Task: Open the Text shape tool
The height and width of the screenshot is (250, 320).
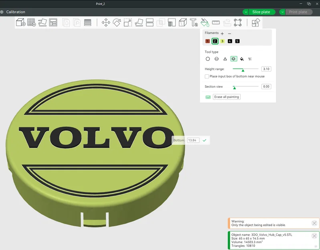Action: [194, 22]
